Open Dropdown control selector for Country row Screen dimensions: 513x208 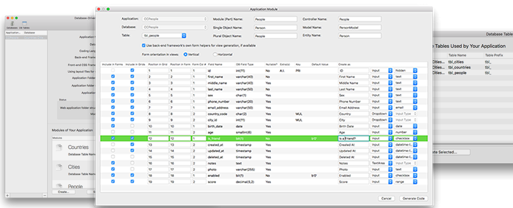381,113
